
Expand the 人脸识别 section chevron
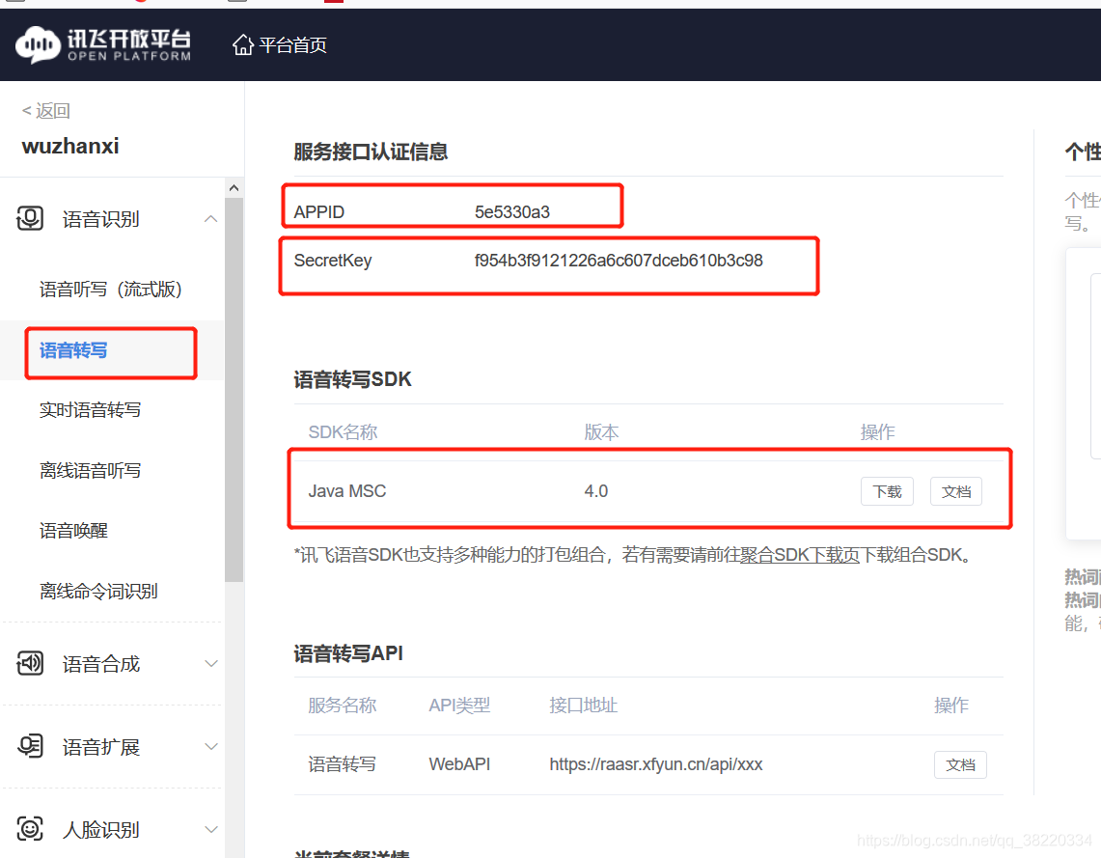click(210, 829)
